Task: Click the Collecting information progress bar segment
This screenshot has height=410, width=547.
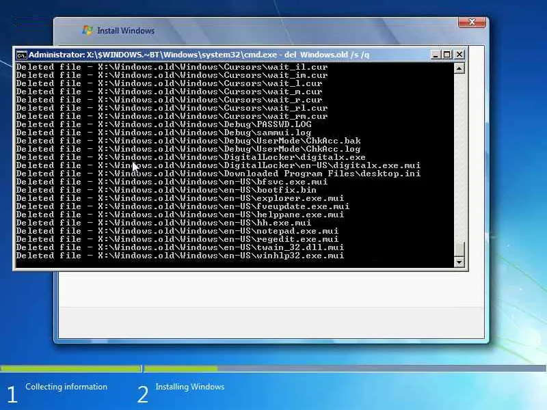Action: [70, 368]
